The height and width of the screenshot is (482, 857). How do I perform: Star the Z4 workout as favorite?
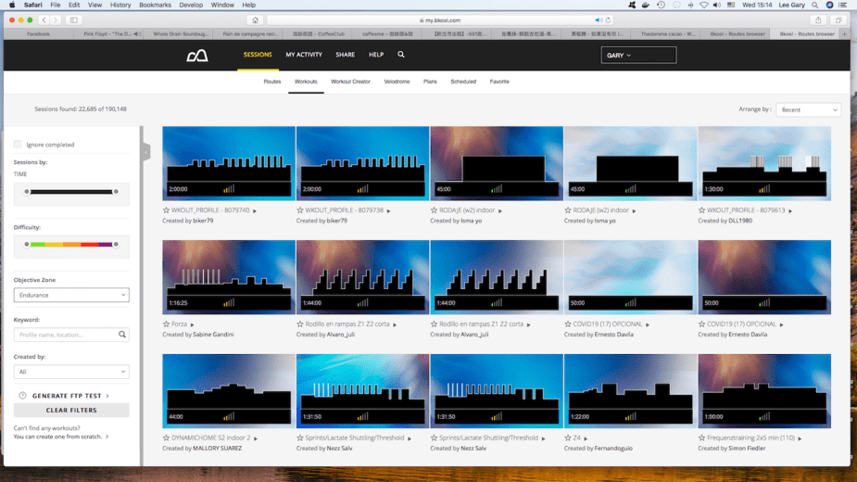point(568,438)
